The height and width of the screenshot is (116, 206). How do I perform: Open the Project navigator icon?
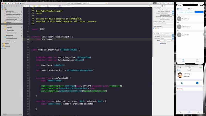click(x=2, y=6)
